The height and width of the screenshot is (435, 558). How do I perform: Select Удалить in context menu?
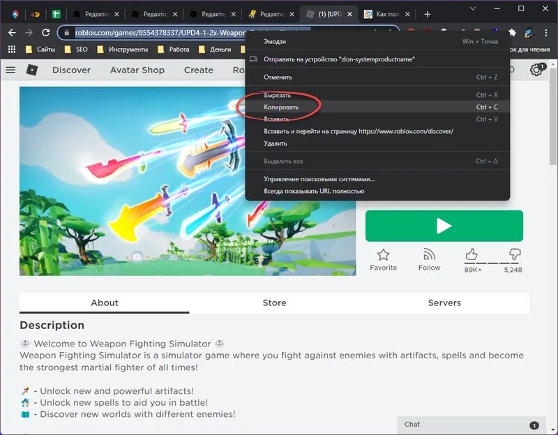[377, 144]
